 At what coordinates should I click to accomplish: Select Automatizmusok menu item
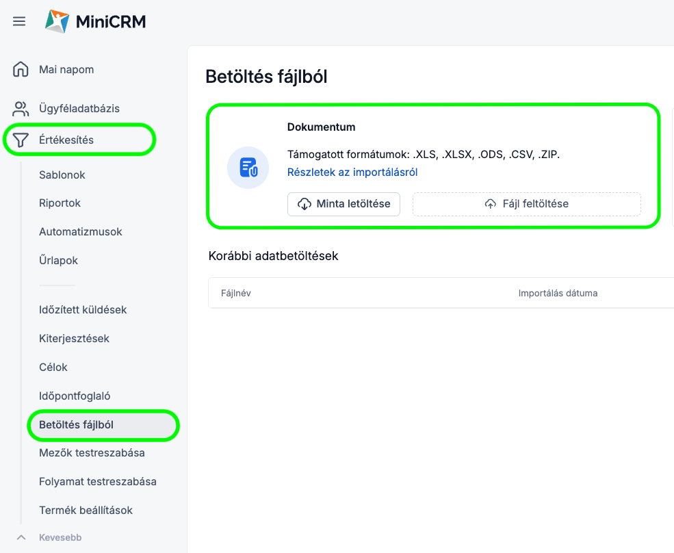[x=81, y=232]
